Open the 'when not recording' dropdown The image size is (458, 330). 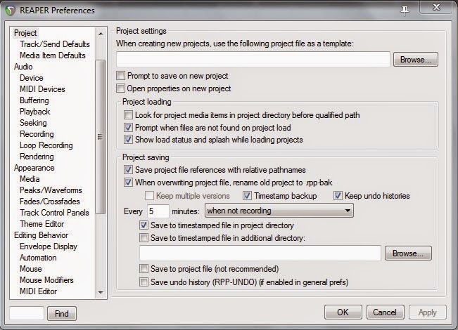(279, 211)
